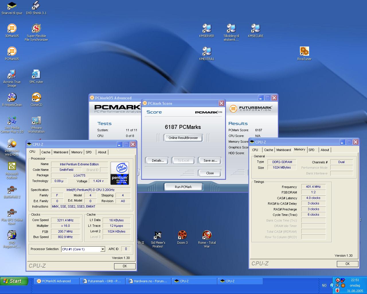Click the Core Speed value 3211.4 MHz

click(x=65, y=220)
